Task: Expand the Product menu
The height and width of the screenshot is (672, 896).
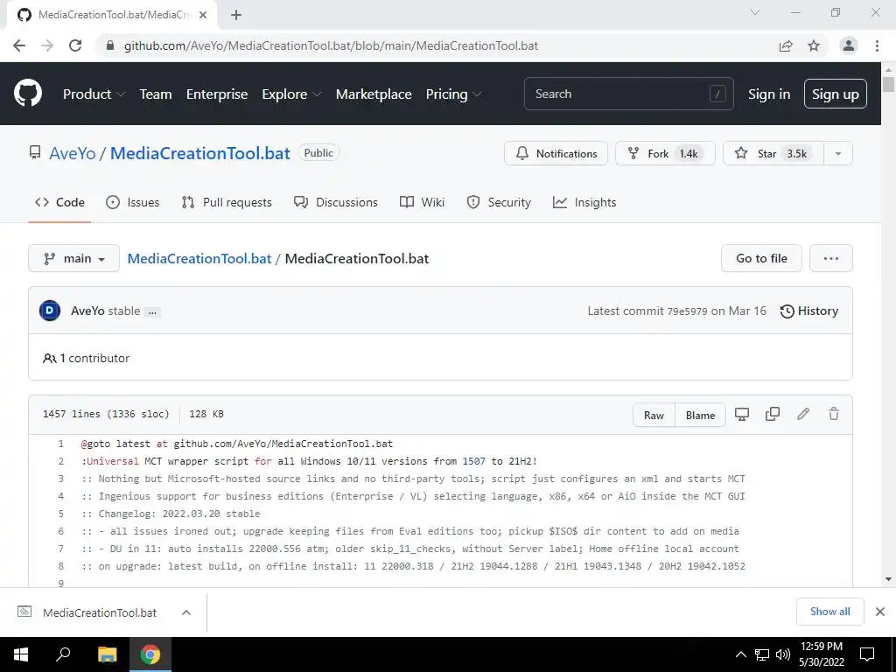Action: click(x=94, y=94)
